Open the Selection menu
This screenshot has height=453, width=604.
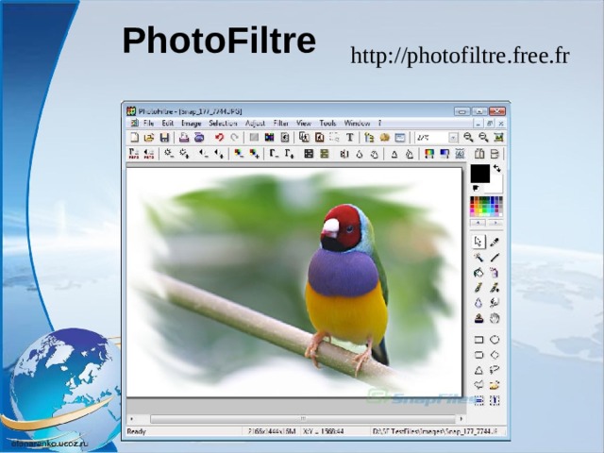[x=223, y=123]
